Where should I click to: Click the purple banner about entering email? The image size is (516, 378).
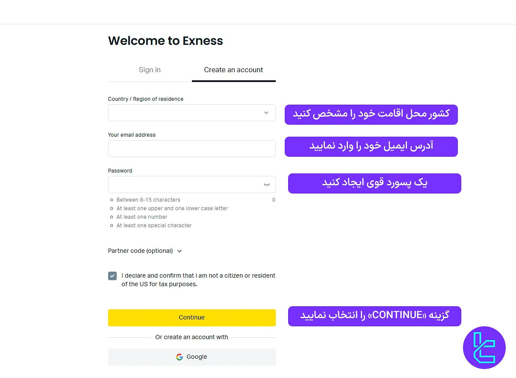click(x=371, y=147)
